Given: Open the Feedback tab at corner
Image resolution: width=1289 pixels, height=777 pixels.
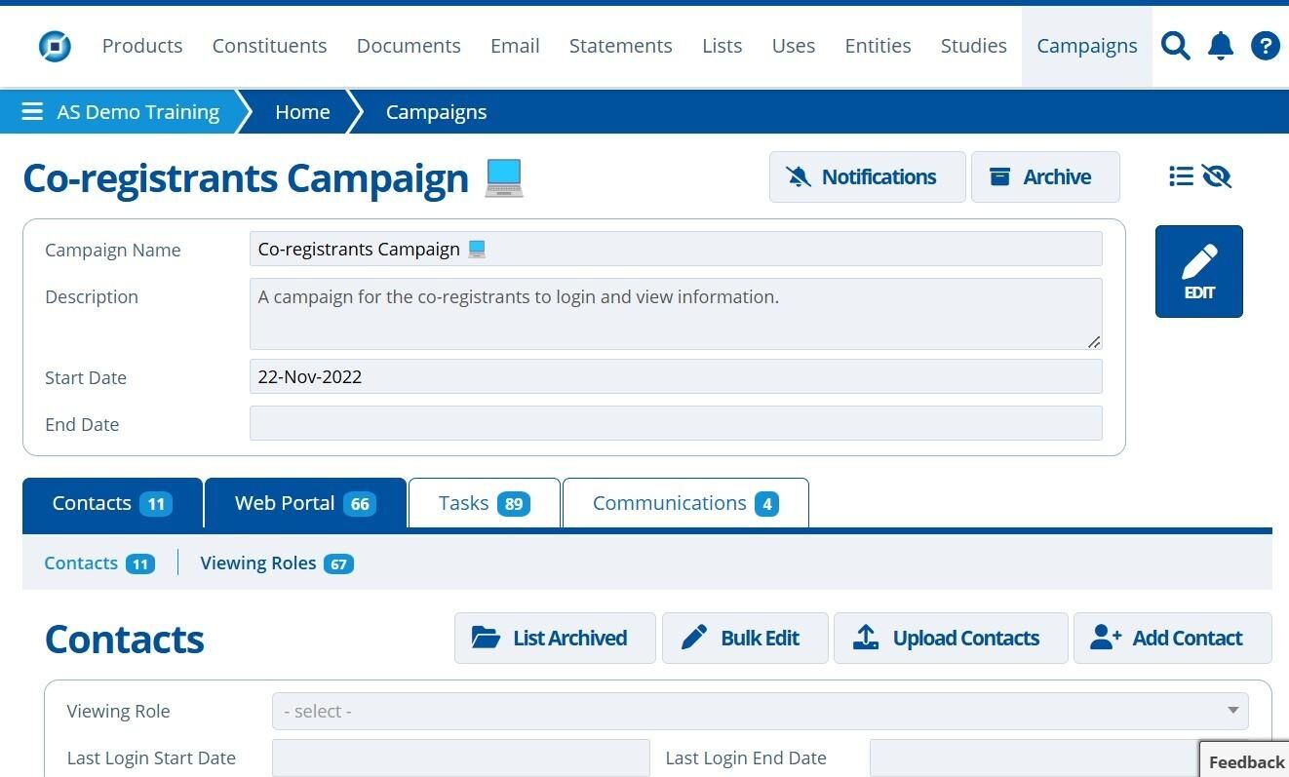Looking at the screenshot, I should pos(1246,761).
